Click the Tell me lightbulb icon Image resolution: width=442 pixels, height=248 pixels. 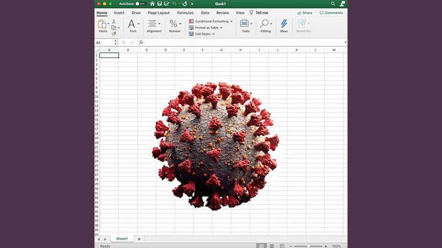point(251,12)
